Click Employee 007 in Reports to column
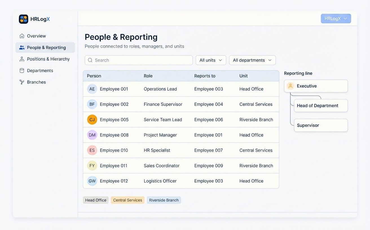Screen dimensions: 370x230 click(x=208, y=150)
